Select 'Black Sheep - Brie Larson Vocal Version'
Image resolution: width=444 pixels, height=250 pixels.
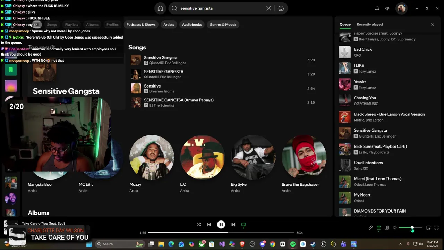(387, 117)
